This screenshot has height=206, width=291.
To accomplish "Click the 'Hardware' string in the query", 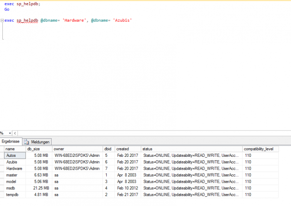I will tap(74, 21).
